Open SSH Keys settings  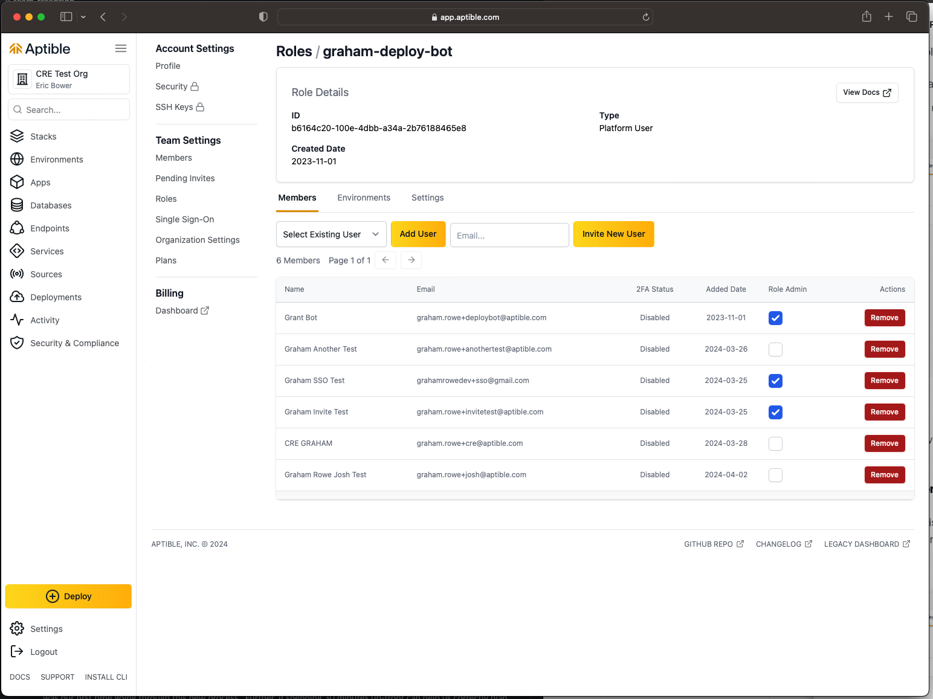(x=179, y=107)
